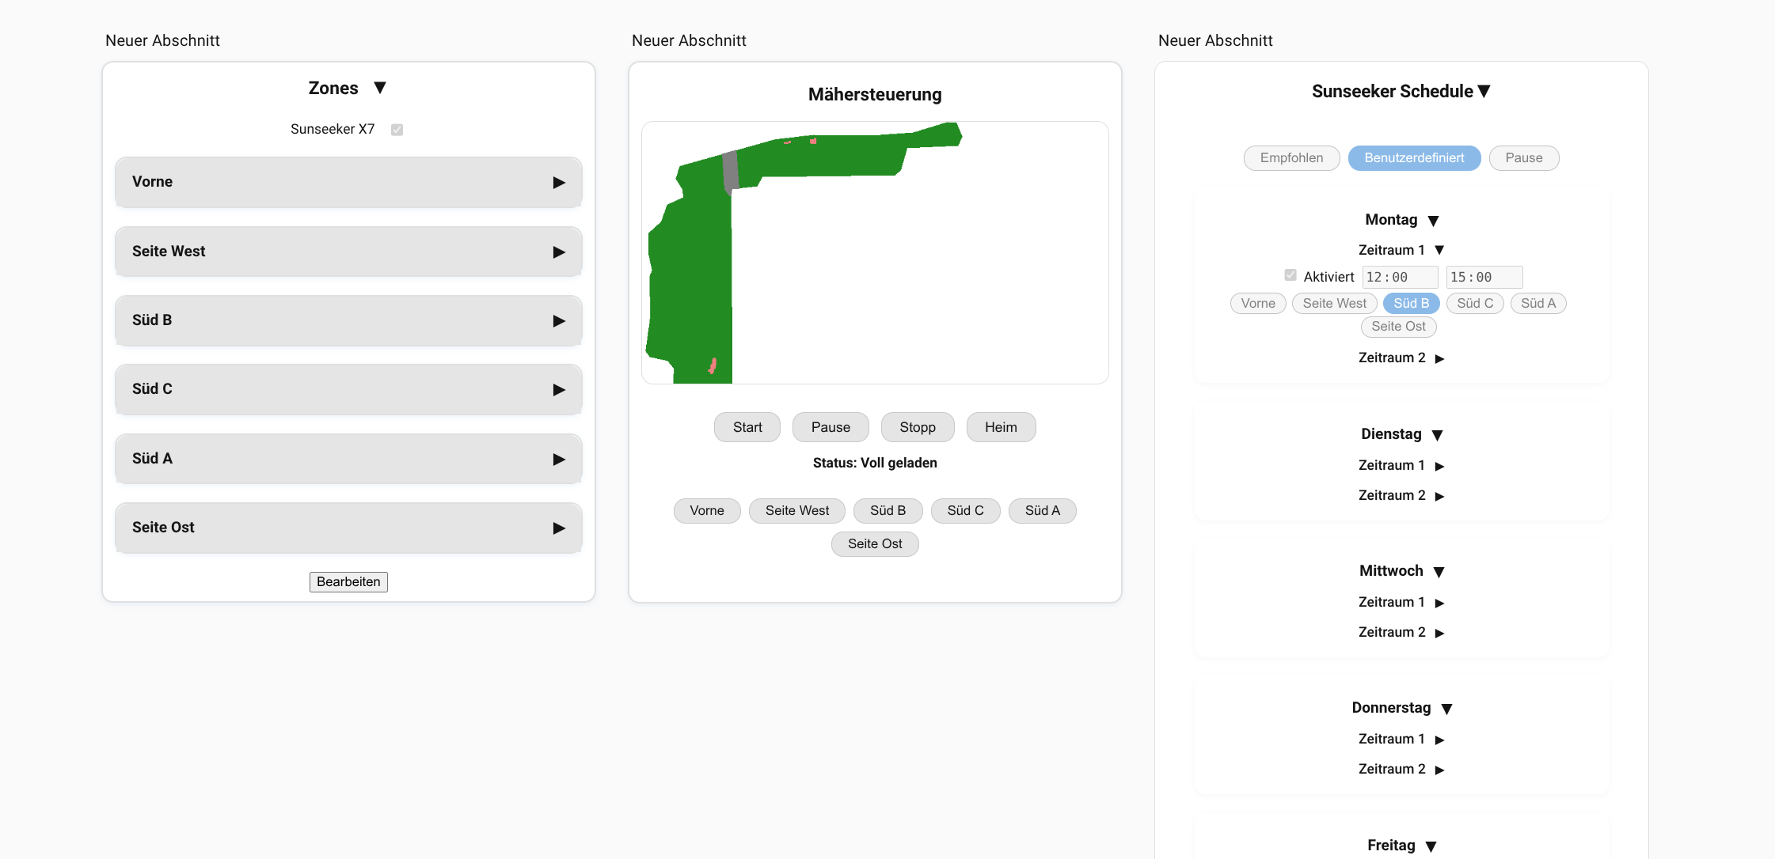
Task: Expand the Vorne zone arrow
Action: (559, 183)
